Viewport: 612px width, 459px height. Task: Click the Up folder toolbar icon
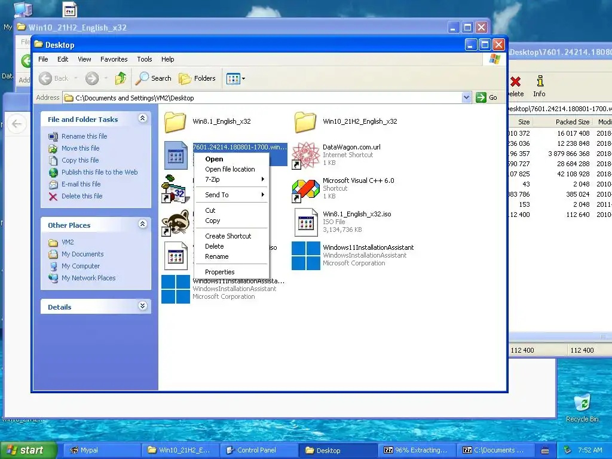[121, 78]
